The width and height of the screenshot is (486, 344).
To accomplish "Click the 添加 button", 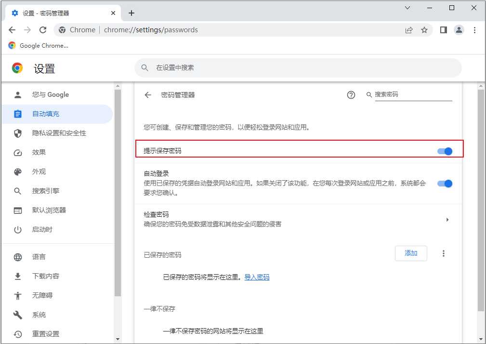I will pos(411,253).
